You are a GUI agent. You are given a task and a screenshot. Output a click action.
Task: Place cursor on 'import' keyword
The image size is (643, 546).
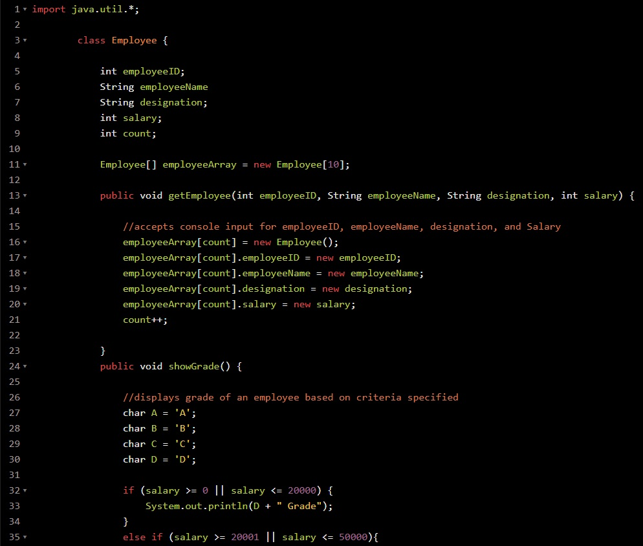coord(49,10)
